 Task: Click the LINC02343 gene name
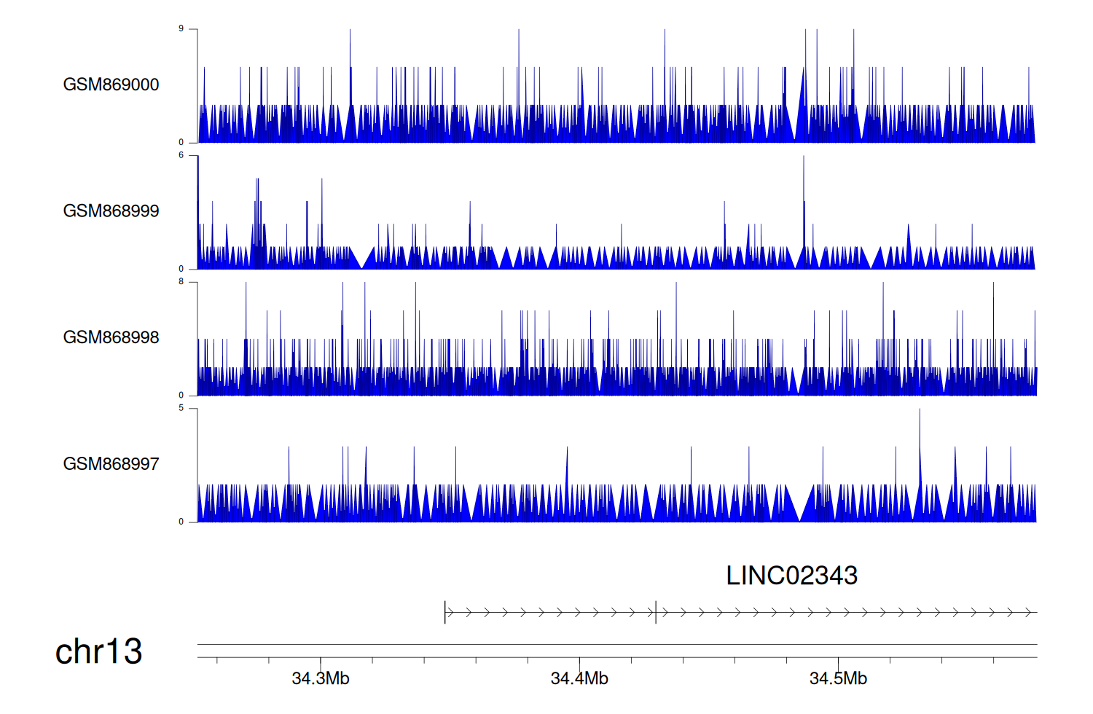point(791,576)
